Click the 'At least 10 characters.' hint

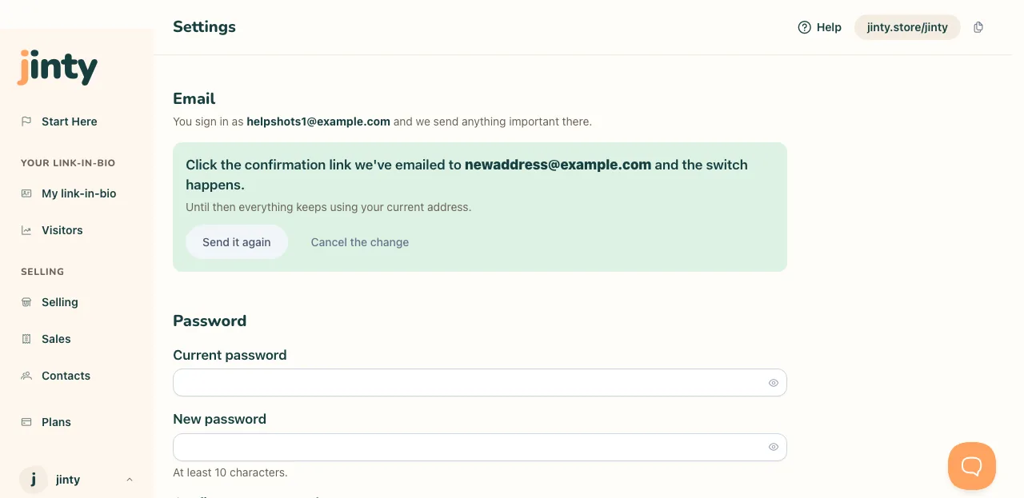pyautogui.click(x=230, y=472)
